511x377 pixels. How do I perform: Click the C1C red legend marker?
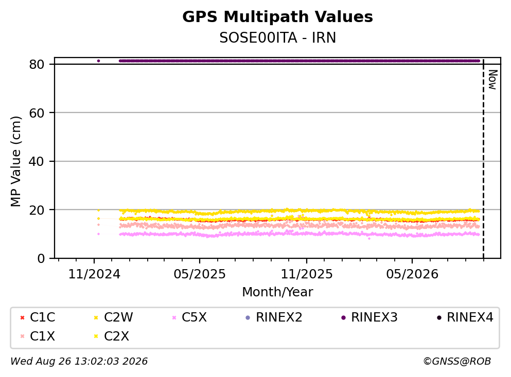23,317
